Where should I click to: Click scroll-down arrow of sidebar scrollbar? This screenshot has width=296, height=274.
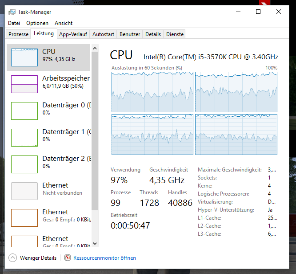(x=95, y=244)
